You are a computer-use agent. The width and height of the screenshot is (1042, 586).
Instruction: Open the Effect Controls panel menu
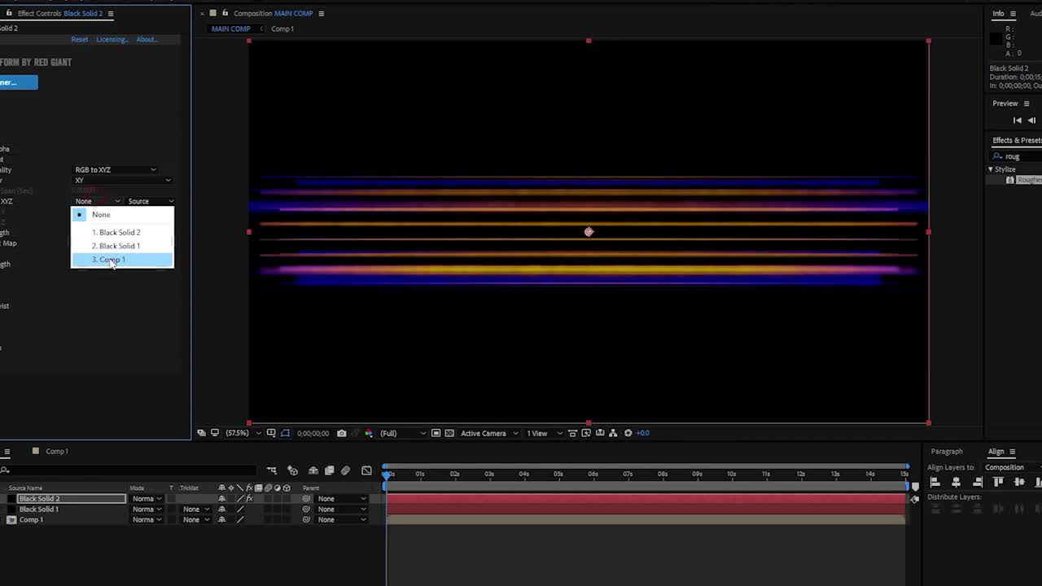[111, 14]
